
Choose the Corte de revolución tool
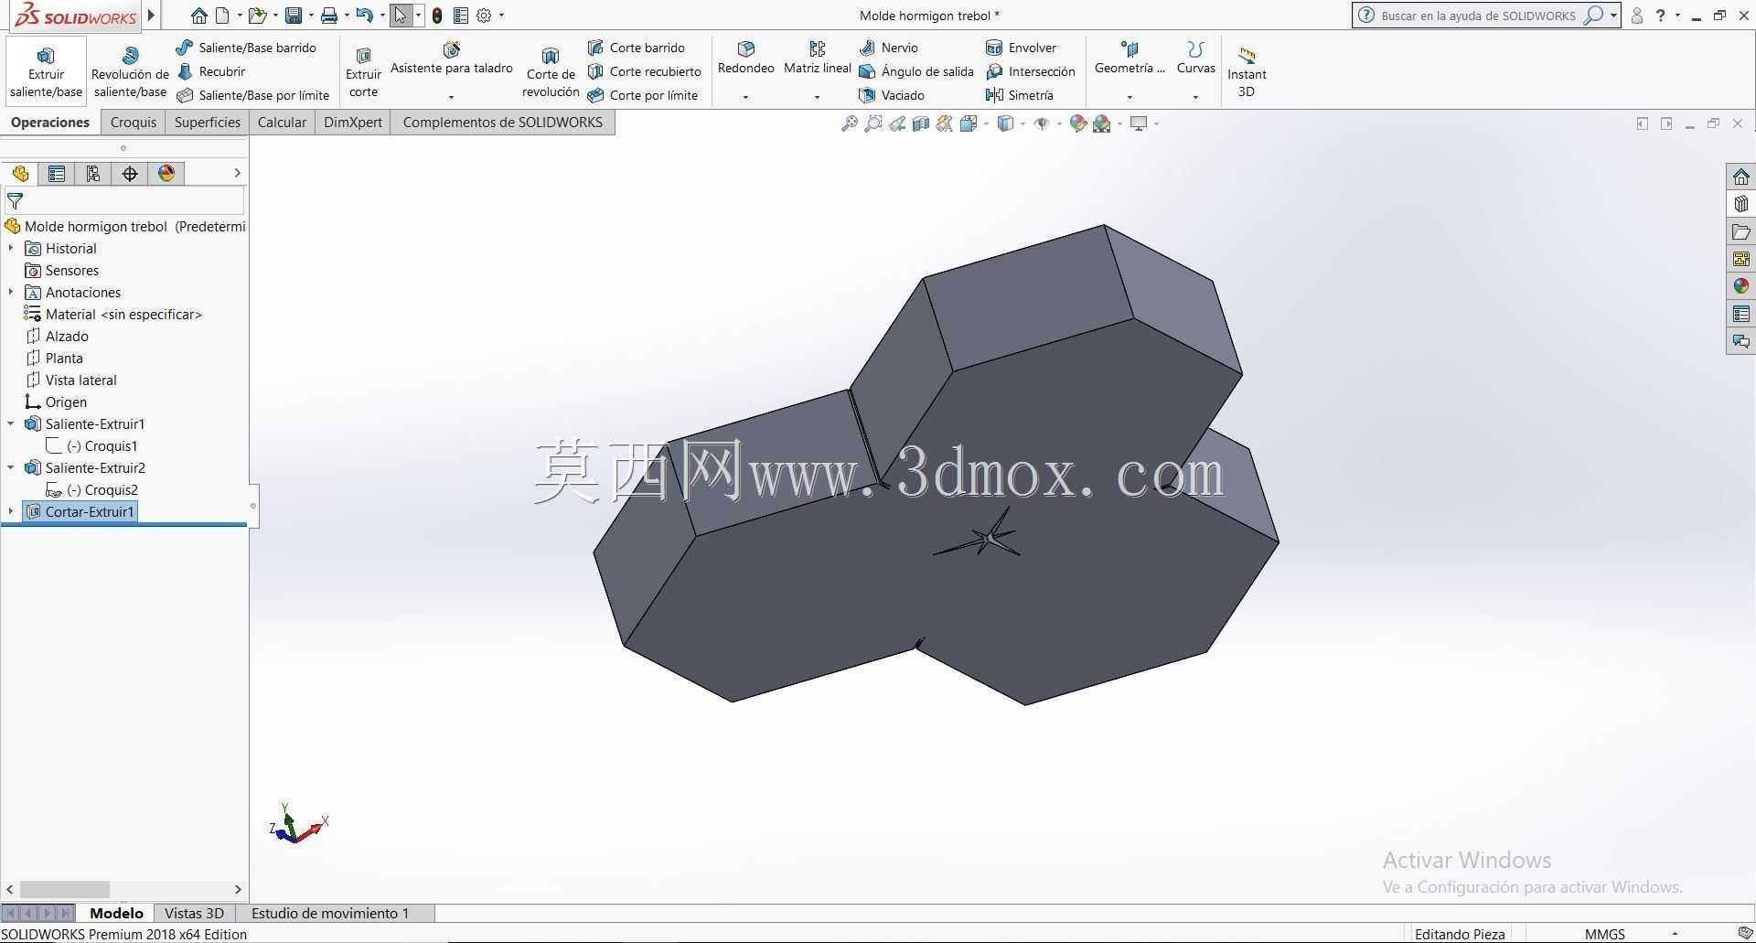coord(551,71)
